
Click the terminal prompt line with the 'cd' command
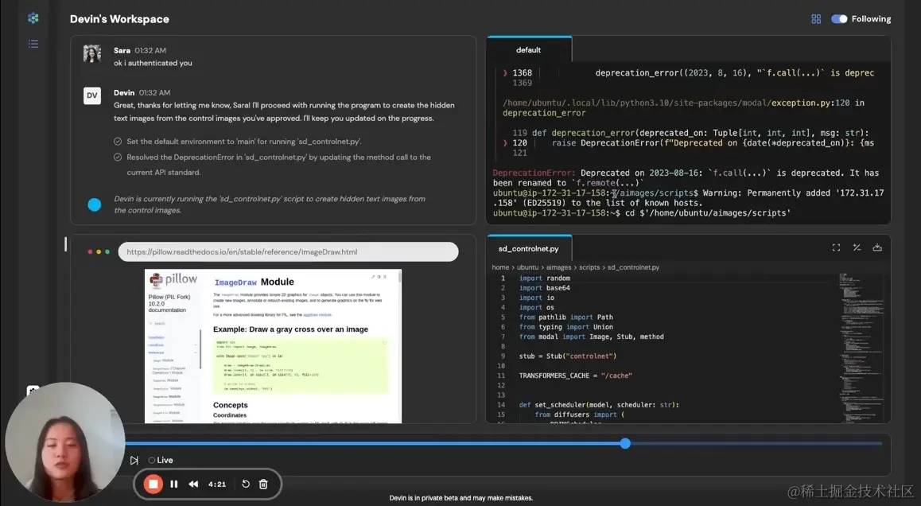641,212
